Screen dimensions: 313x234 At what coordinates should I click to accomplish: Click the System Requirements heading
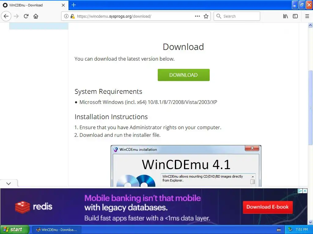point(108,91)
